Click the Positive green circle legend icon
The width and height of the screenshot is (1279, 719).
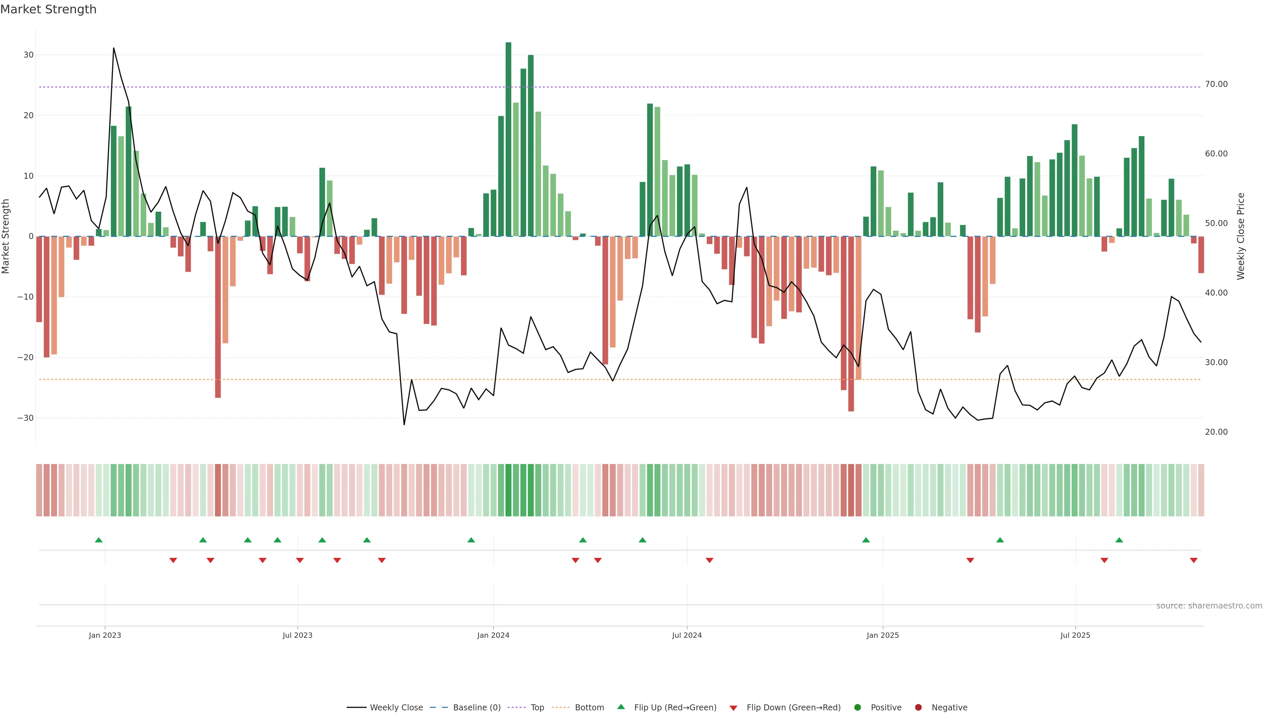coord(857,707)
